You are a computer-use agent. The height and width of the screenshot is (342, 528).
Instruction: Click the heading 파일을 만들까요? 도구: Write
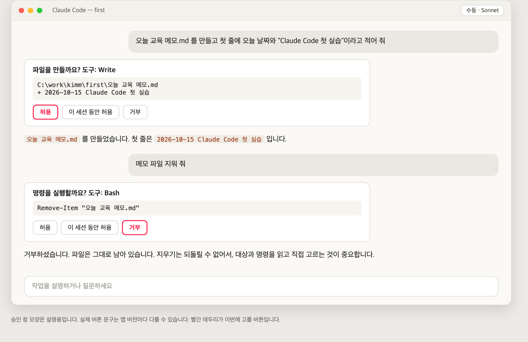coord(74,70)
